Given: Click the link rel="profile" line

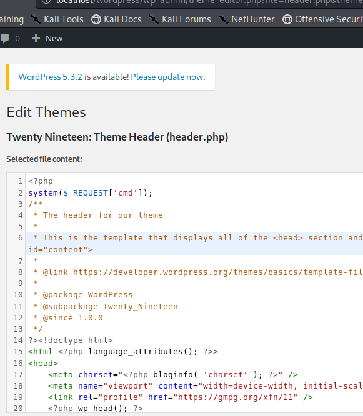Looking at the screenshot, I should click(x=181, y=397).
